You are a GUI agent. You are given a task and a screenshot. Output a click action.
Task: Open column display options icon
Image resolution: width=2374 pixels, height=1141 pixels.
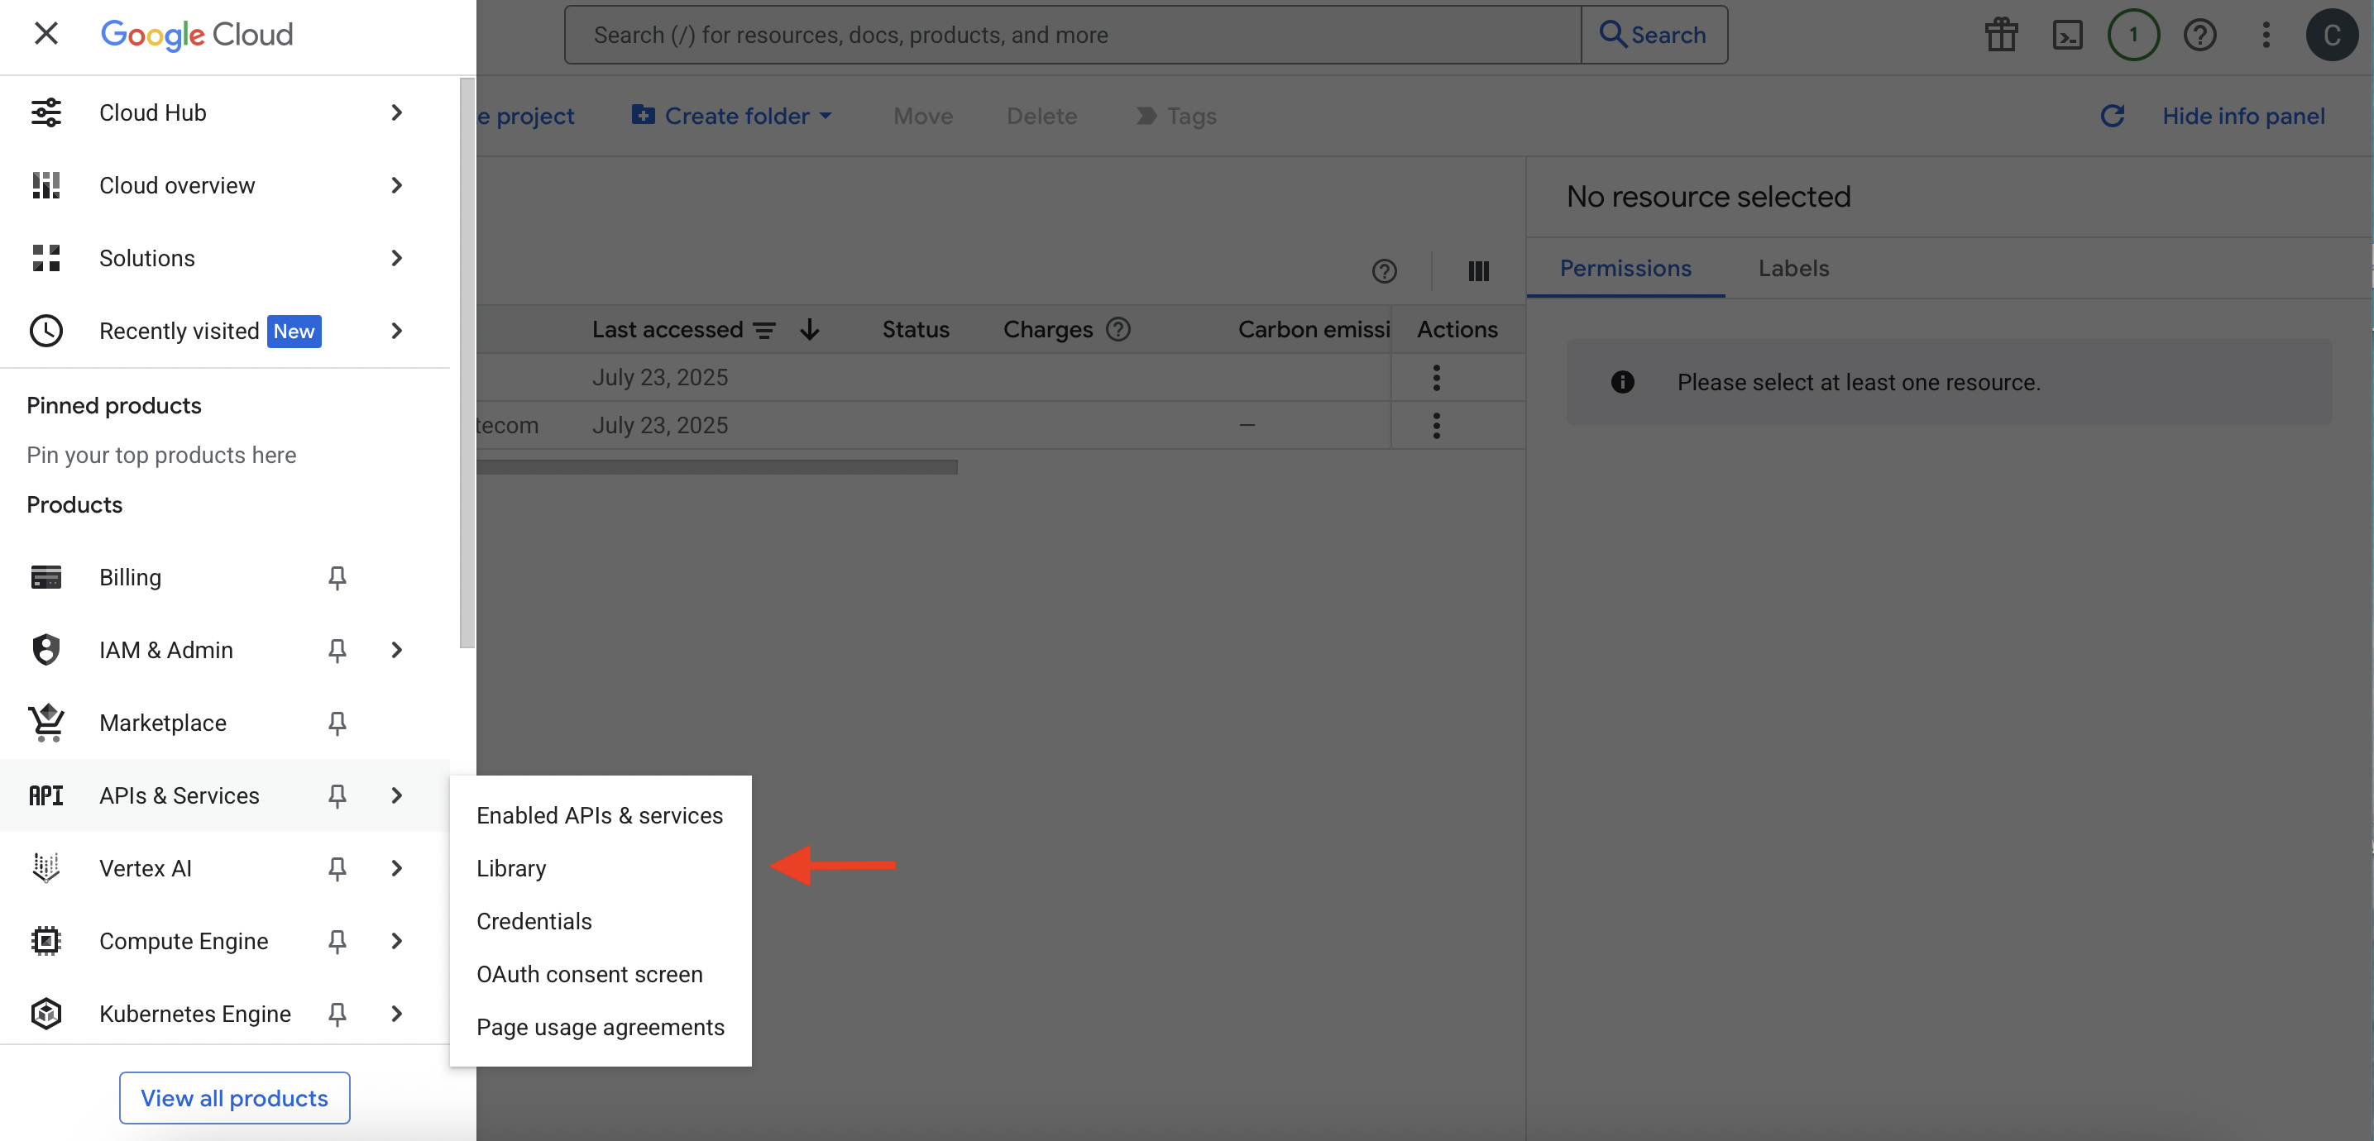pyautogui.click(x=1478, y=270)
